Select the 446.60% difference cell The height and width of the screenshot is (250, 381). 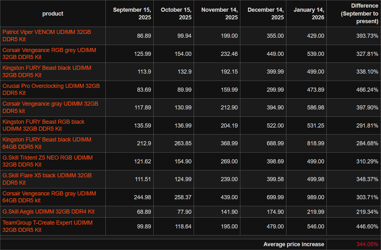[x=354, y=227]
